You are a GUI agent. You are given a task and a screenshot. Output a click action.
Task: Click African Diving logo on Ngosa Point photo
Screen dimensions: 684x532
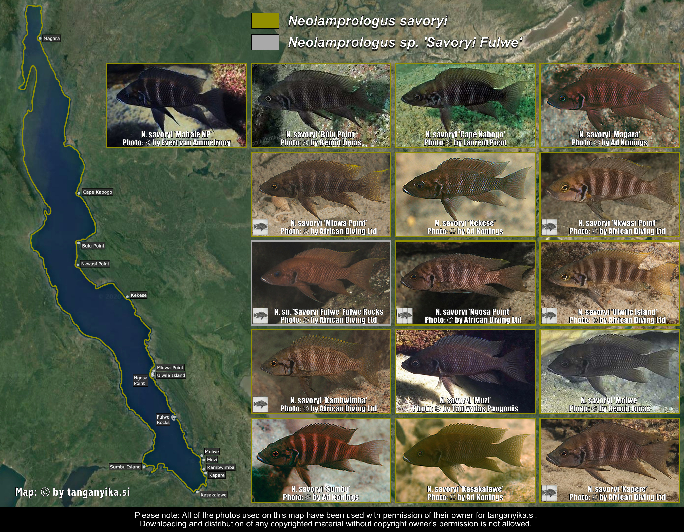(x=405, y=316)
